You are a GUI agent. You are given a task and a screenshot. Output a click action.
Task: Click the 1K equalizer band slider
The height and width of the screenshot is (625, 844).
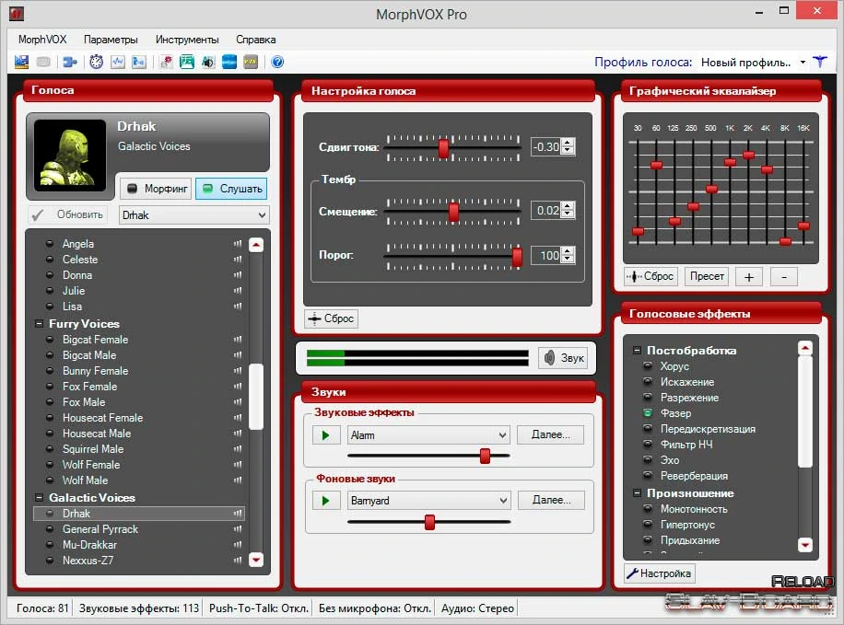click(x=730, y=162)
